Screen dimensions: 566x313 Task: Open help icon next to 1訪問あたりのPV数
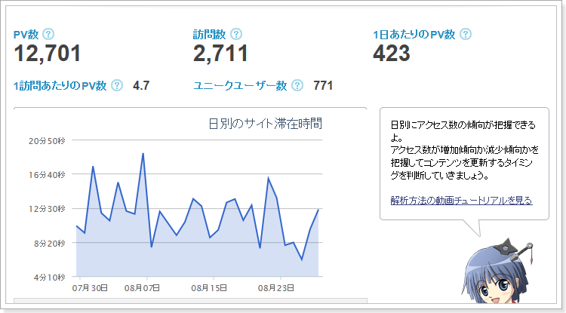(116, 85)
